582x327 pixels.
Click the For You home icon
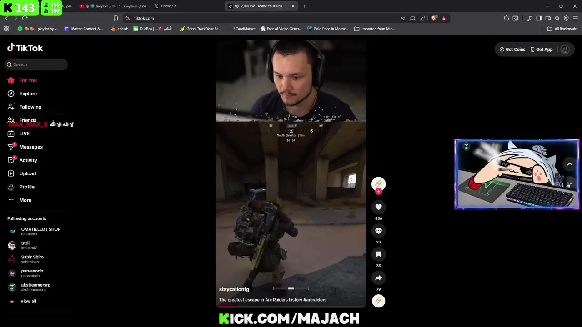pyautogui.click(x=11, y=80)
